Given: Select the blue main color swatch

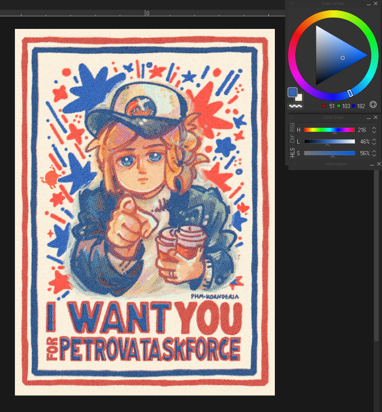Looking at the screenshot, I should coord(292,92).
